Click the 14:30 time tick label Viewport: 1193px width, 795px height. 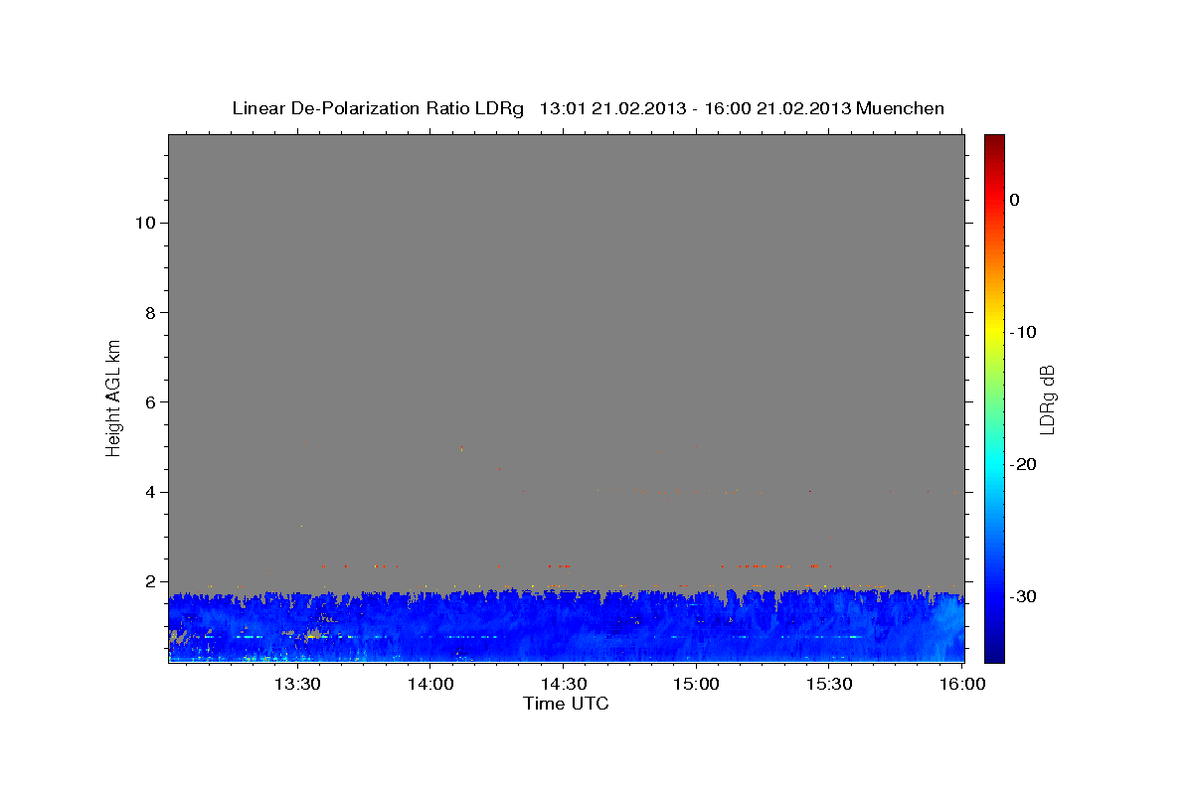click(x=563, y=684)
